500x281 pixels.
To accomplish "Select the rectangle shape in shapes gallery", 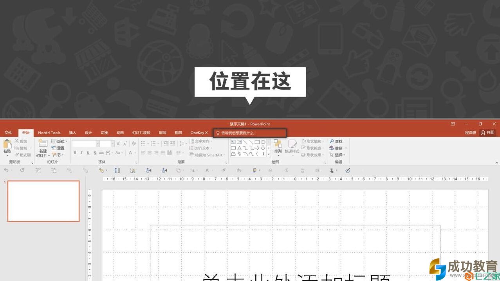I will click(257, 142).
